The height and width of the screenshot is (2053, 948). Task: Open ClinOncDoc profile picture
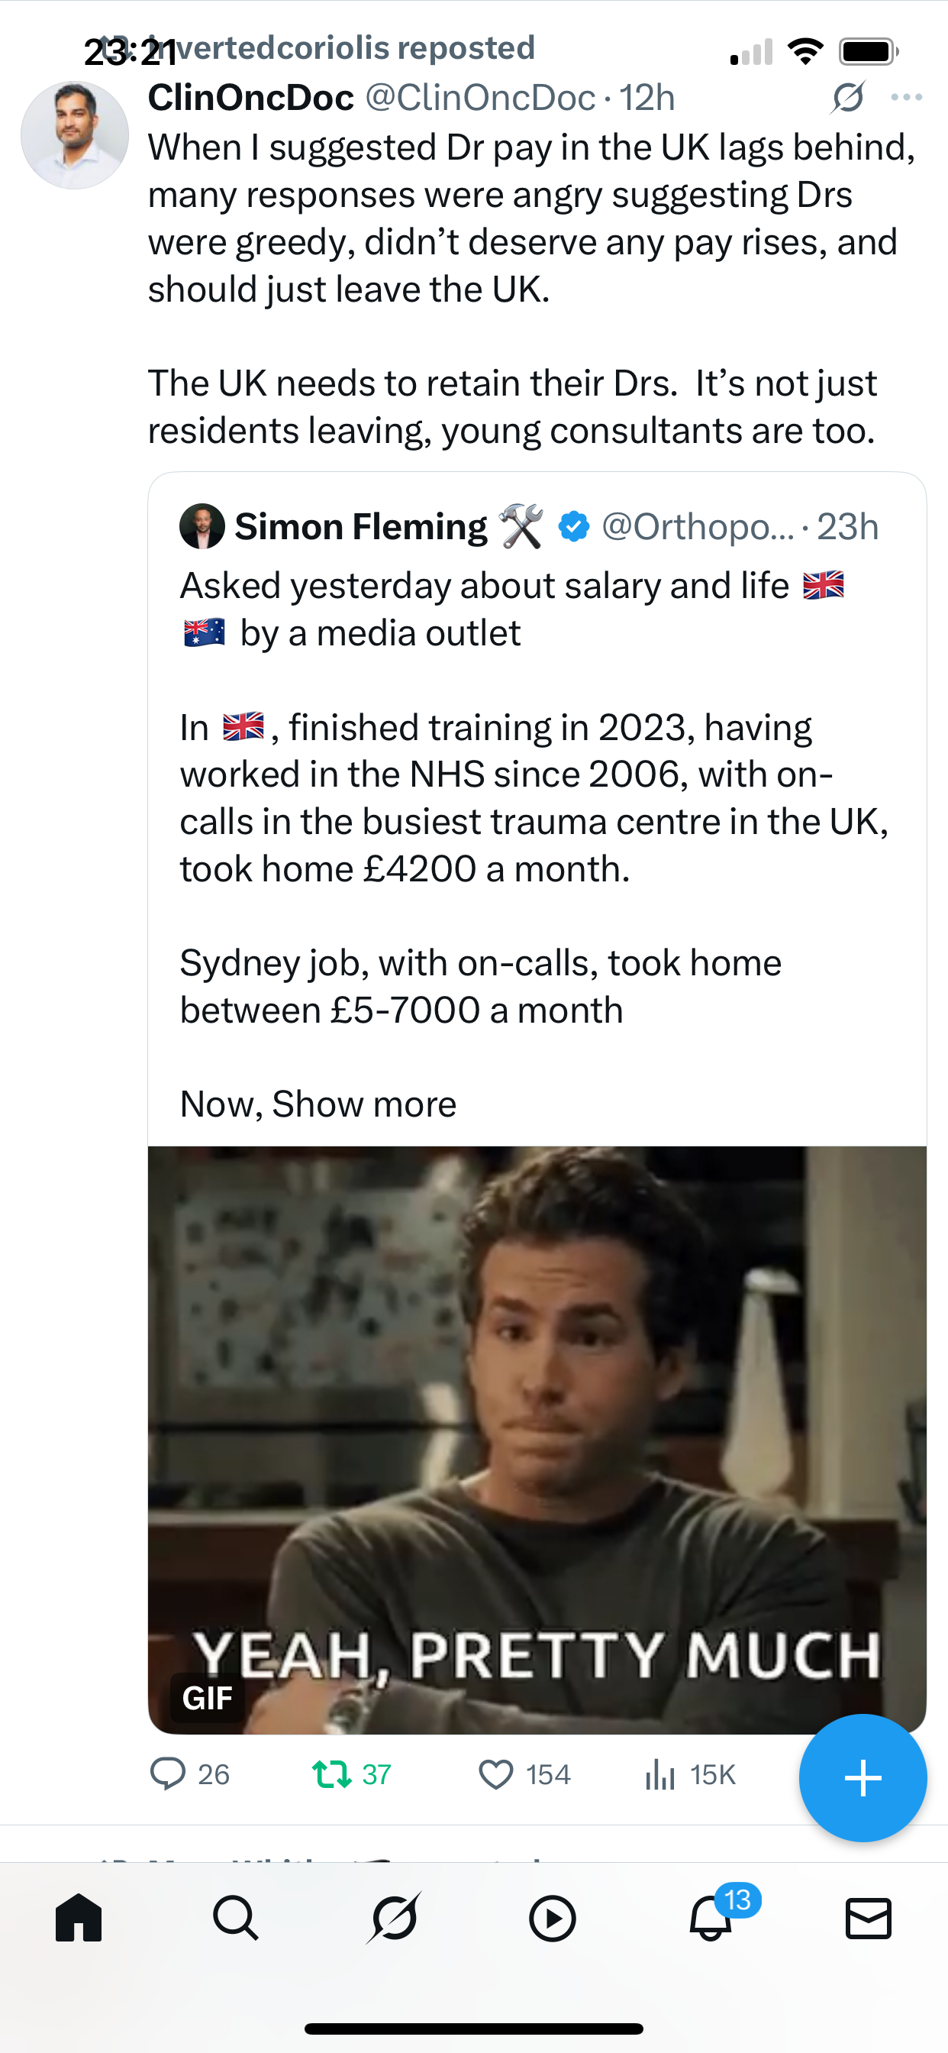75,135
